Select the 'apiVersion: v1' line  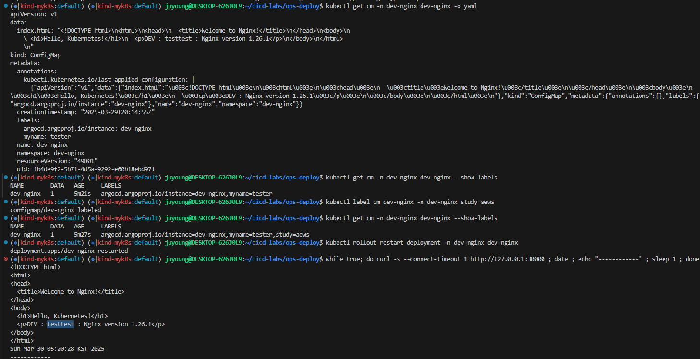(x=34, y=14)
